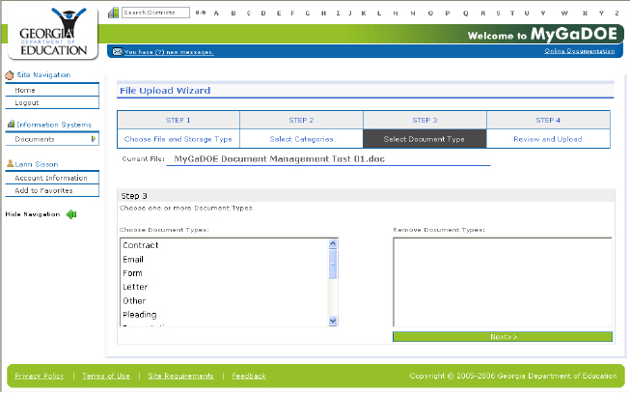Click the STEP 1 header tab
The image size is (630, 393).
point(178,120)
